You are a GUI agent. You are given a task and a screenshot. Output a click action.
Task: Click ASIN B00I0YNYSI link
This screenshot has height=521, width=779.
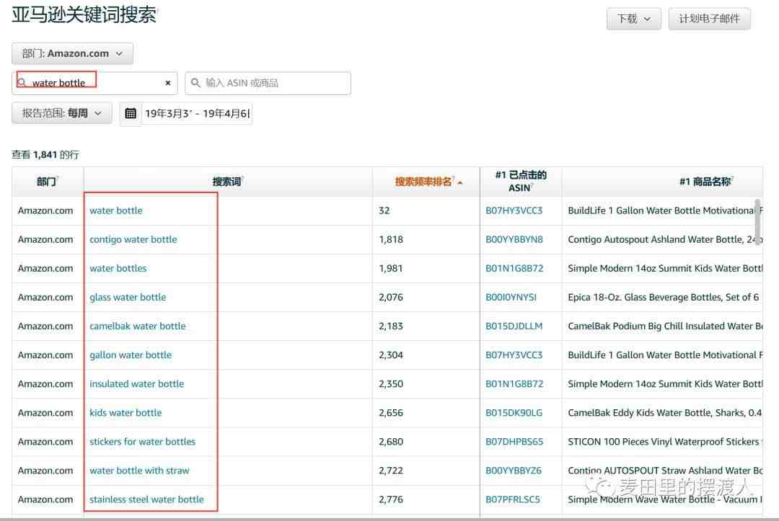tap(511, 297)
